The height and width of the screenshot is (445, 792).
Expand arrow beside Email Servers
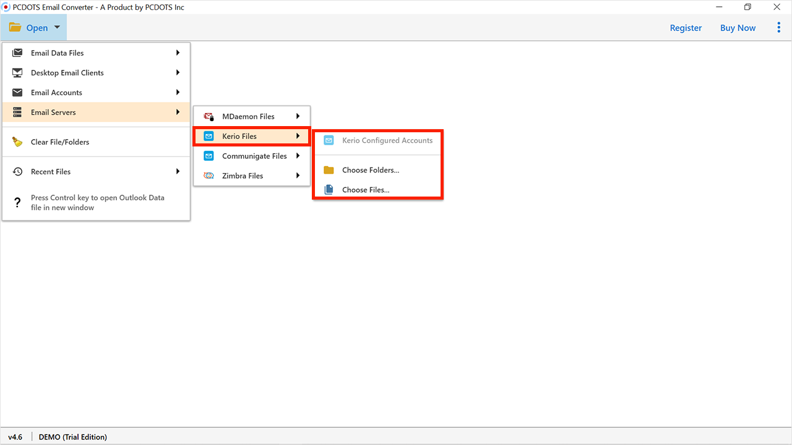178,112
